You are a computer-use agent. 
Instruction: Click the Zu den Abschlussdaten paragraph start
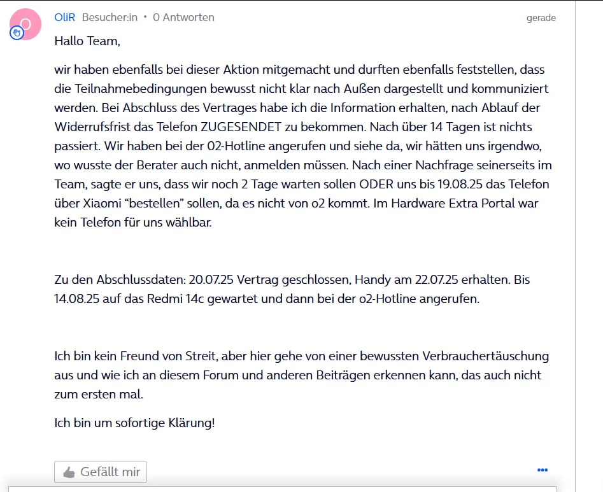tap(120, 279)
